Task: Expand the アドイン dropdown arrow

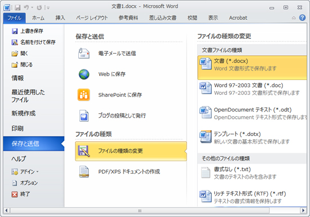Action: click(x=37, y=172)
